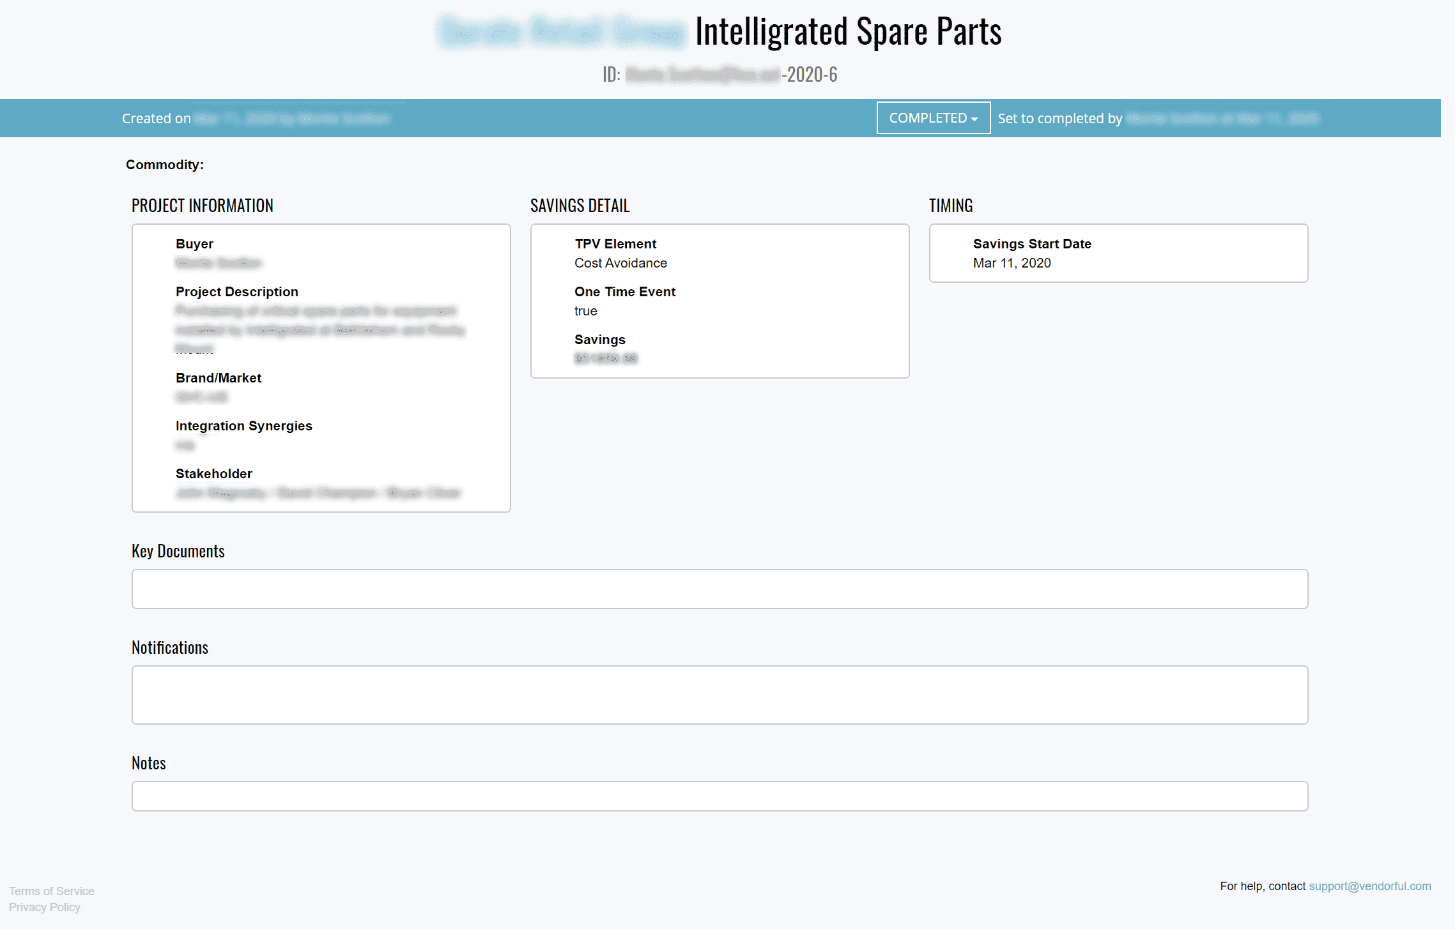The width and height of the screenshot is (1455, 929).
Task: Select the Buyer field label
Action: [194, 244]
